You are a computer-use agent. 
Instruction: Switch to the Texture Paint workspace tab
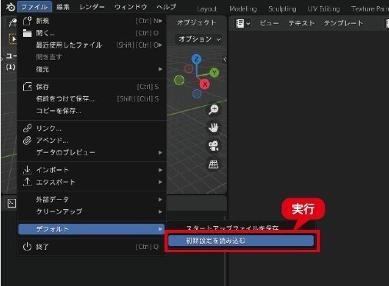tap(369, 9)
